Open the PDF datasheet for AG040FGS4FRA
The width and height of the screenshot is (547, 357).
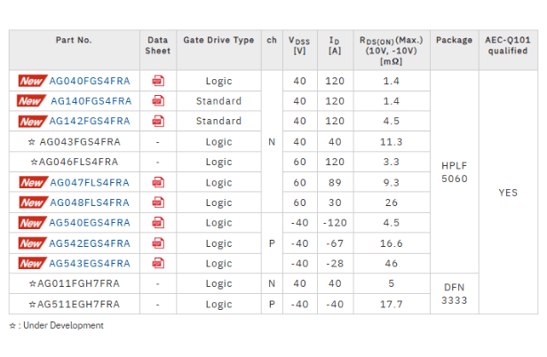pyautogui.click(x=158, y=81)
